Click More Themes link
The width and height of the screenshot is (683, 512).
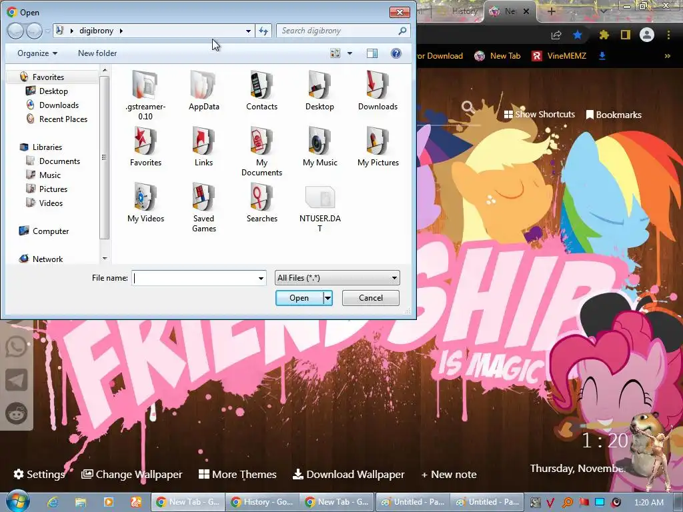tap(237, 474)
